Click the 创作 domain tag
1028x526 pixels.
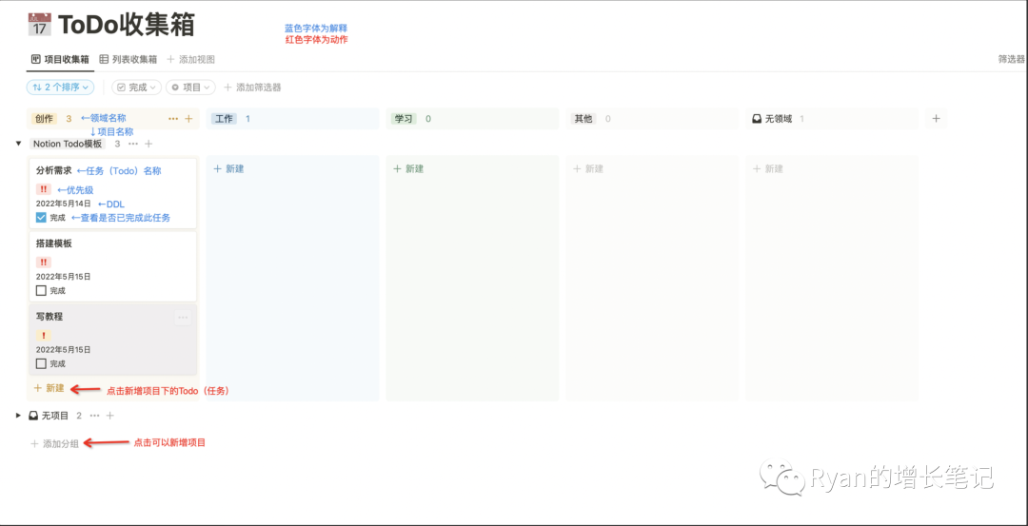pyautogui.click(x=45, y=119)
